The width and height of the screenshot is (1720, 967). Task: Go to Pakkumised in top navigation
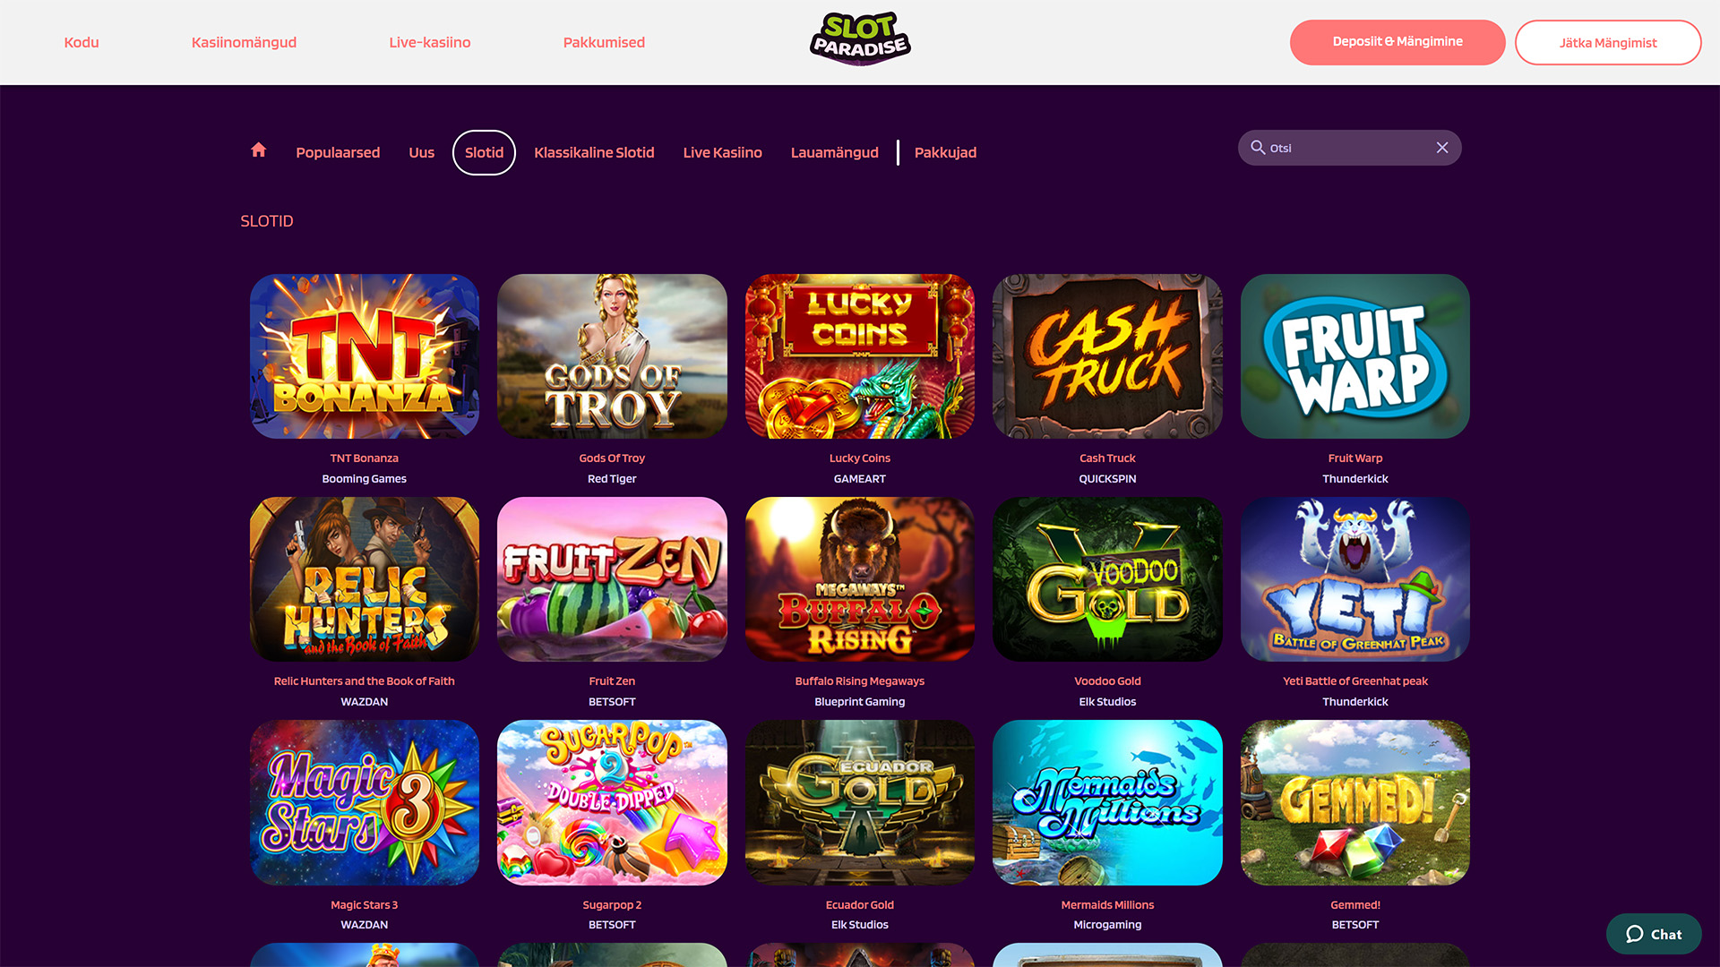[604, 42]
